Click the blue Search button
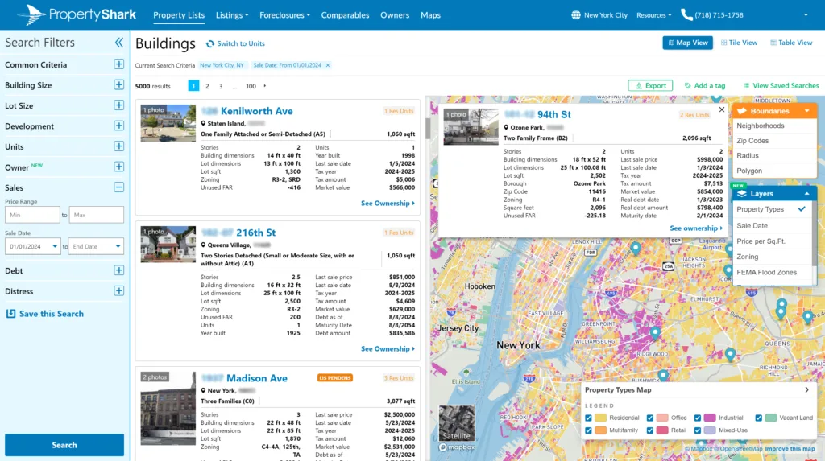 [x=64, y=445]
